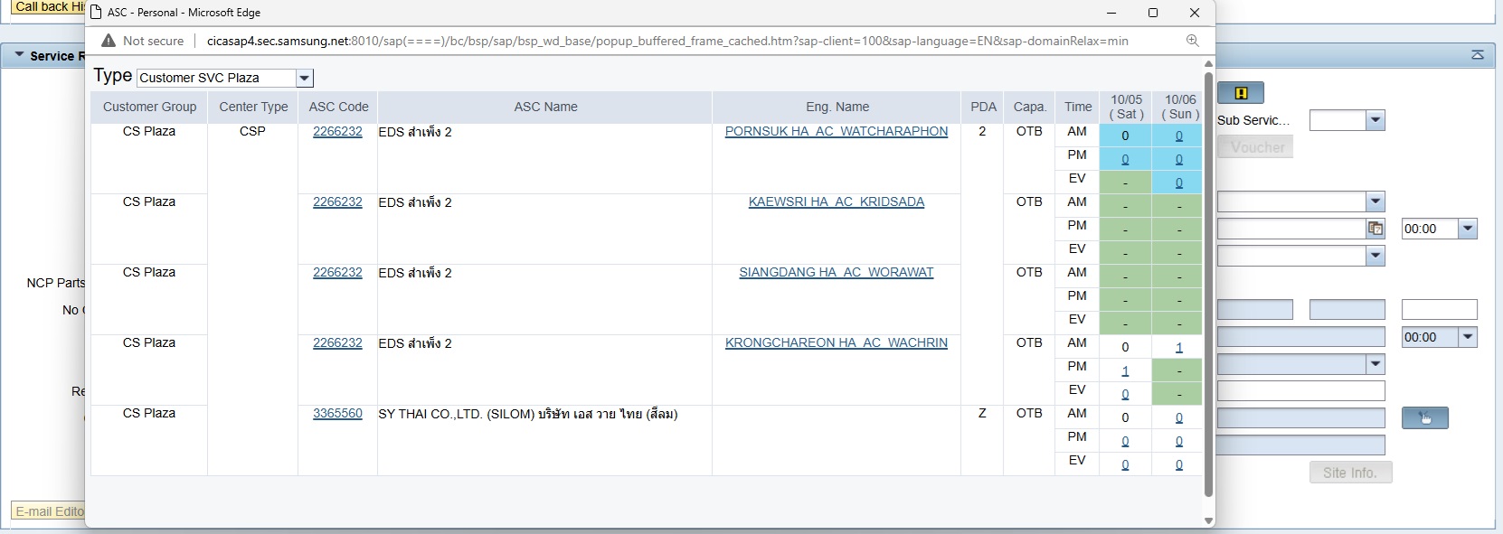This screenshot has width=1503, height=534.
Task: Click the blue hand pointer search button
Action: coord(1425,417)
